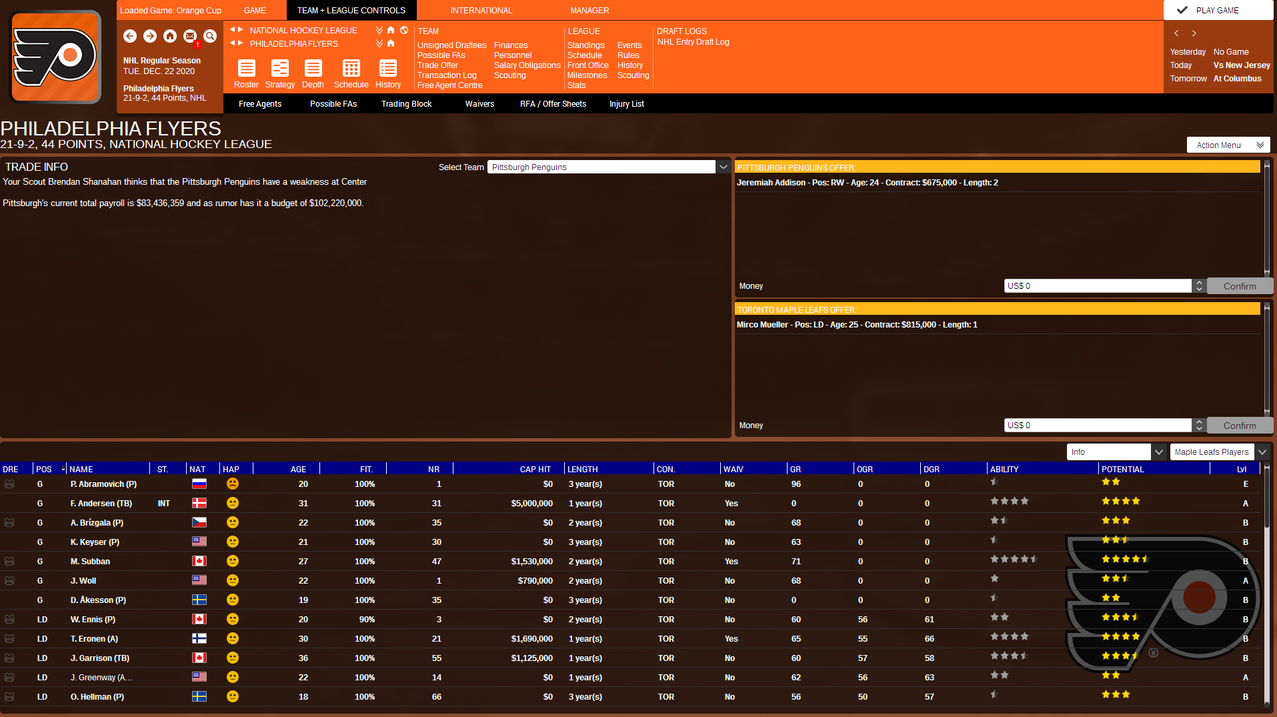Sort the table by the AGE column
1277x717 pixels.
click(298, 469)
